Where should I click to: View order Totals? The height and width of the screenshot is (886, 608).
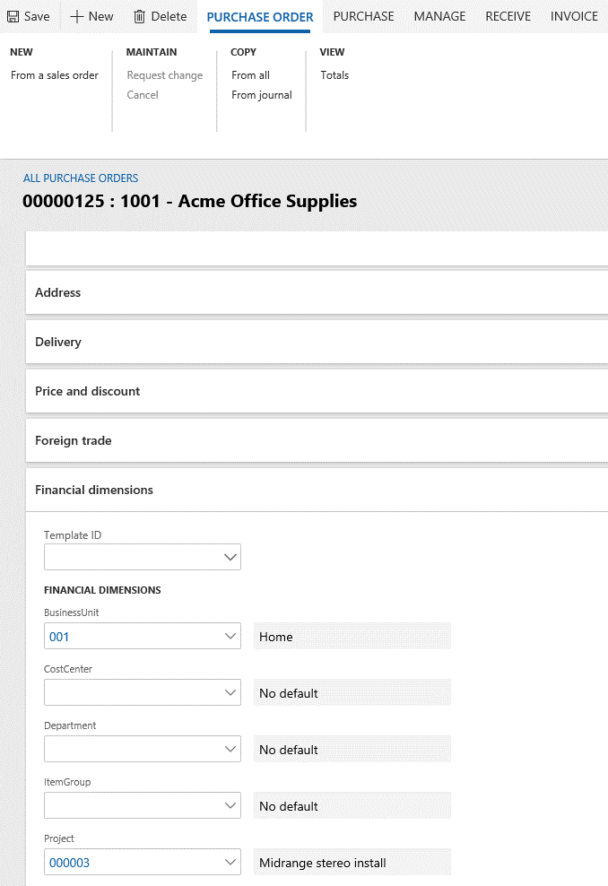point(334,75)
